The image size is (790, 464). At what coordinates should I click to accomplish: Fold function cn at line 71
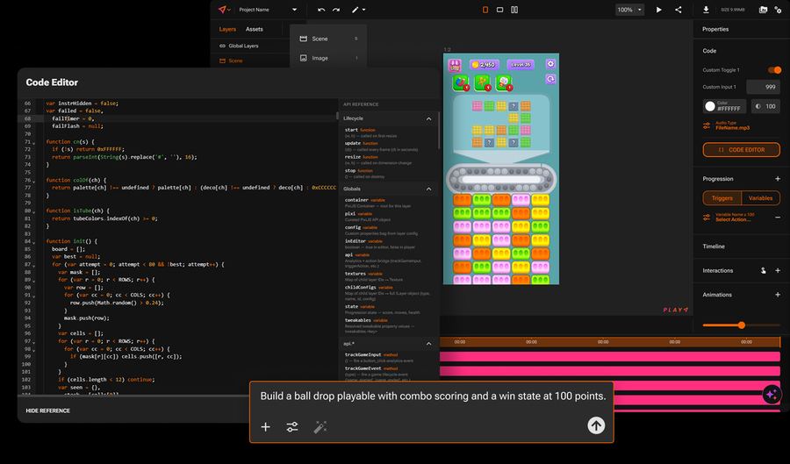pos(33,143)
